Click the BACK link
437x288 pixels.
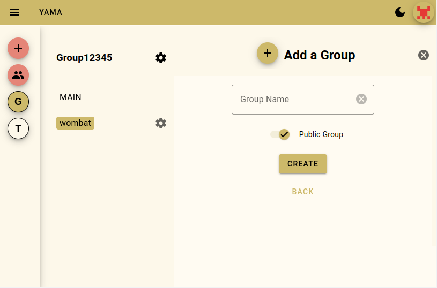pyautogui.click(x=303, y=192)
